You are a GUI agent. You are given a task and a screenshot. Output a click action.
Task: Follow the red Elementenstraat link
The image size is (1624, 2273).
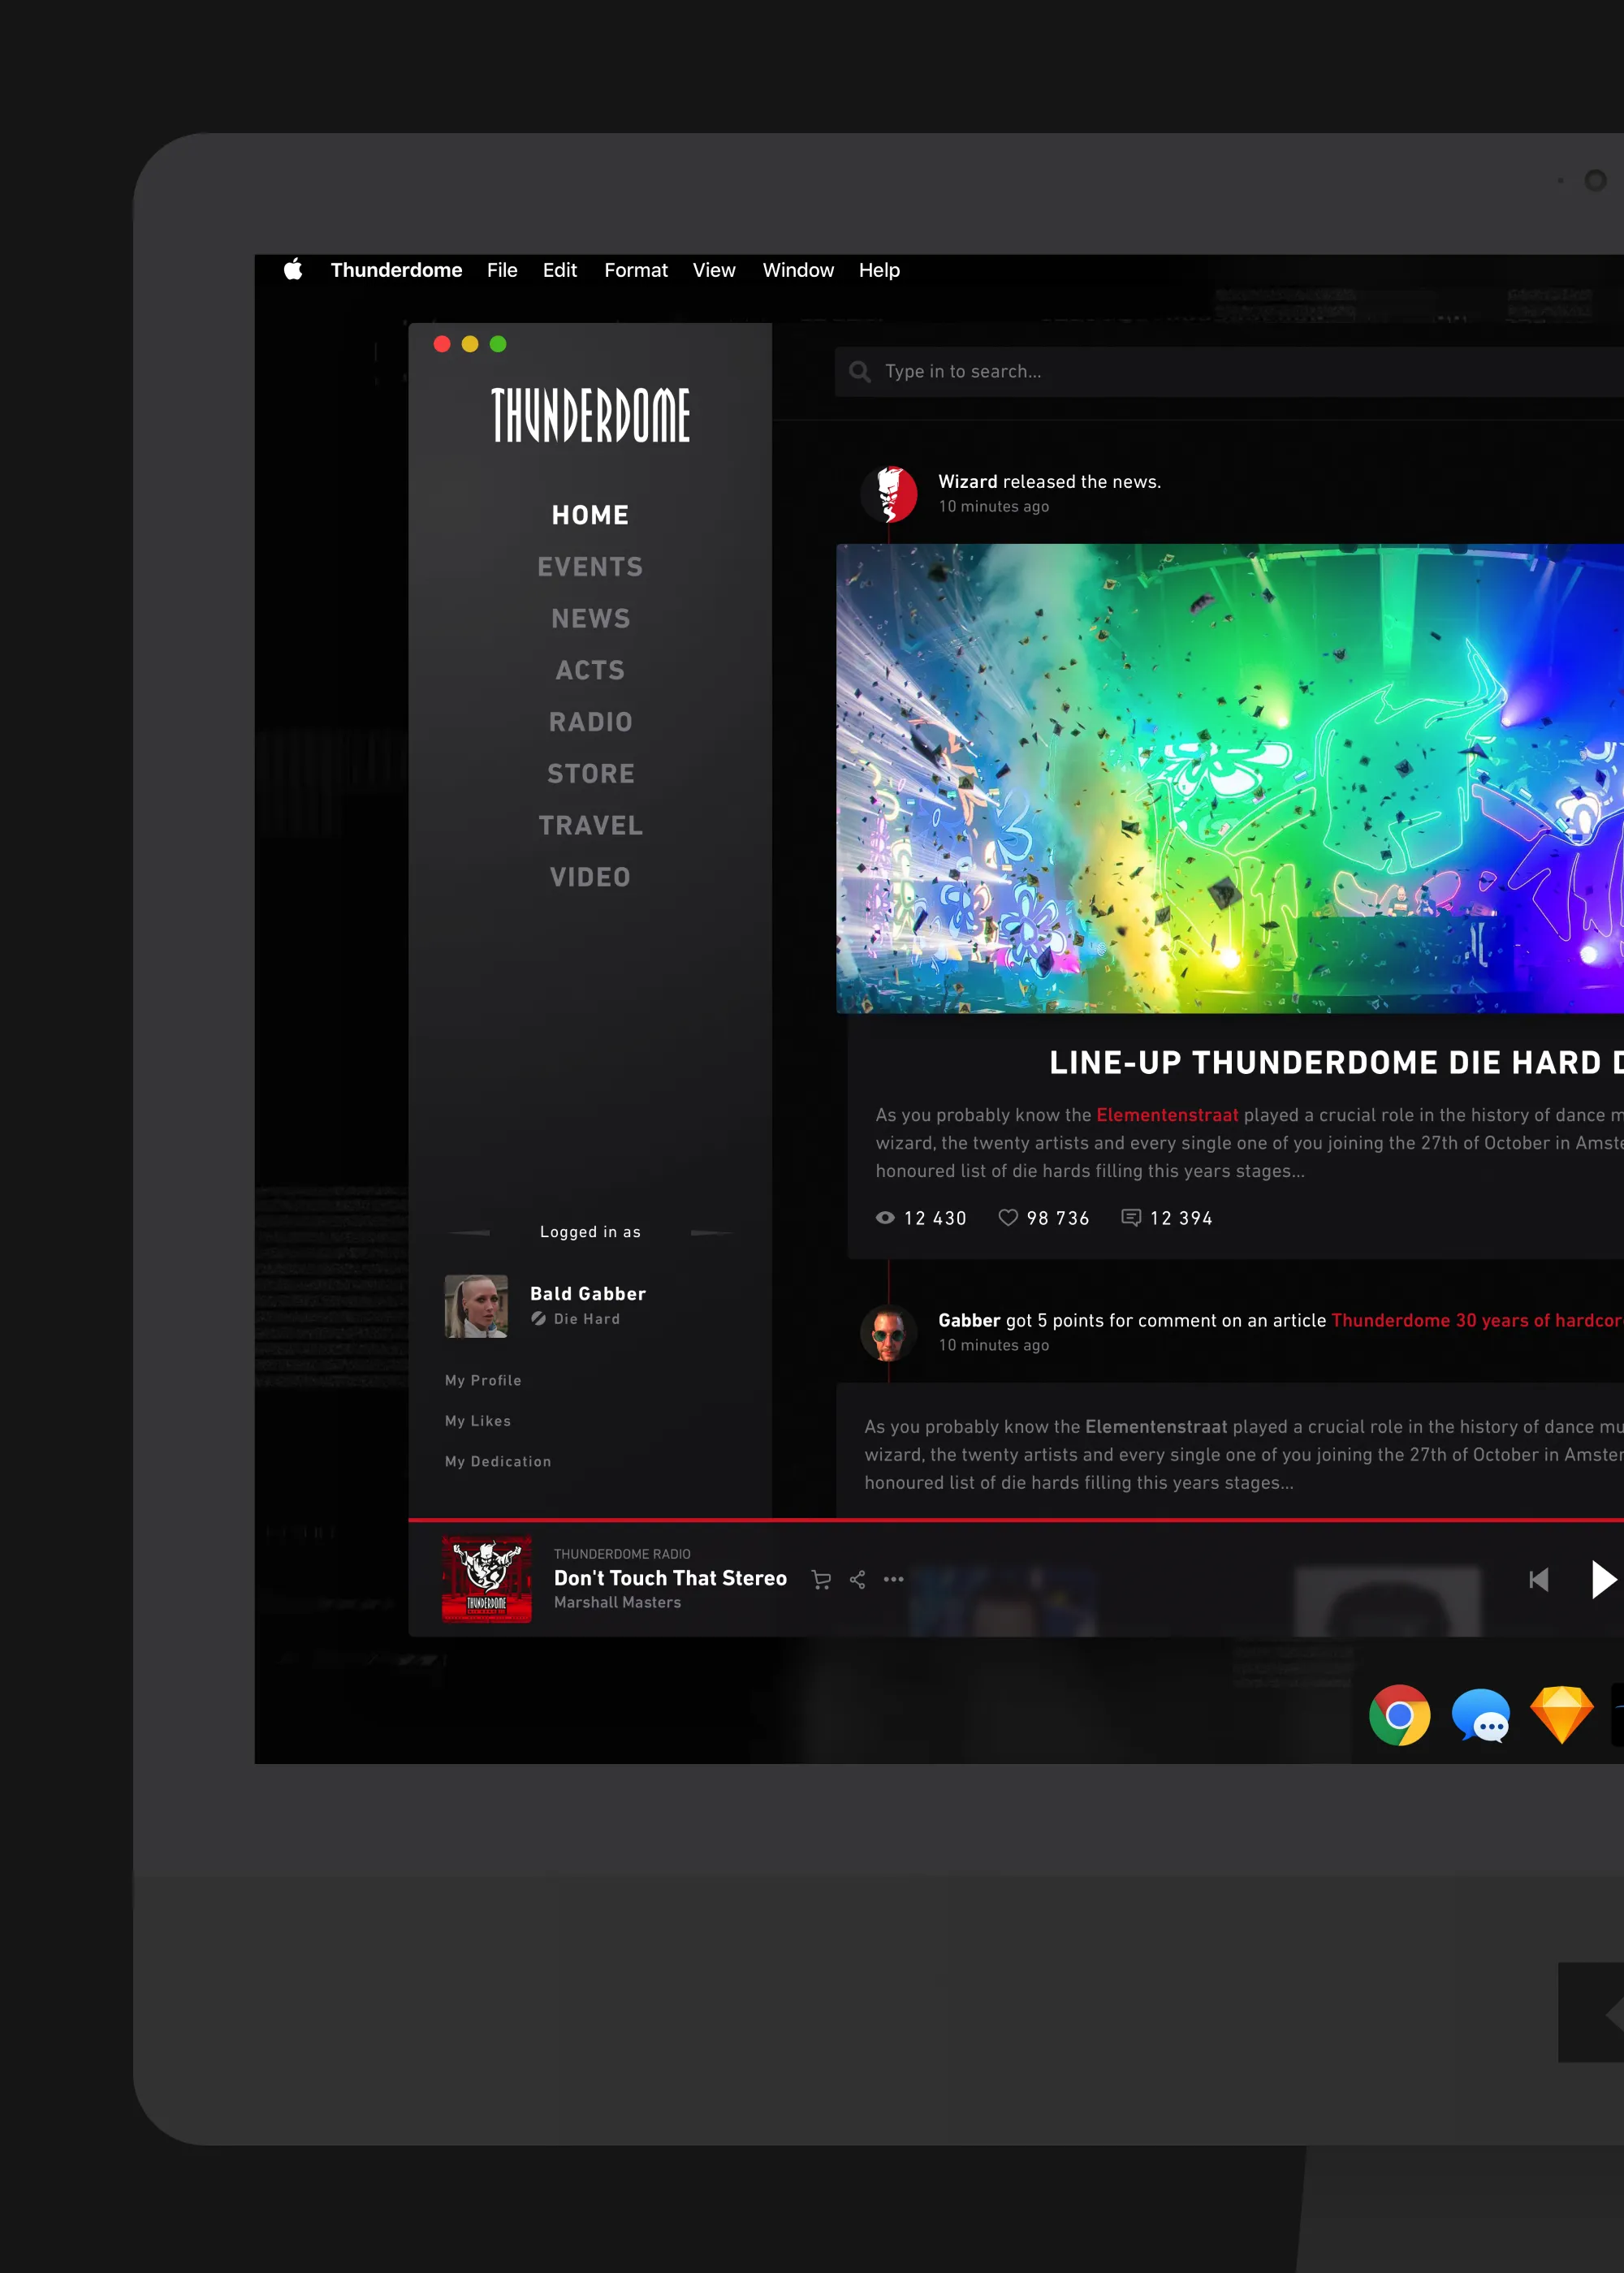(x=1167, y=1115)
